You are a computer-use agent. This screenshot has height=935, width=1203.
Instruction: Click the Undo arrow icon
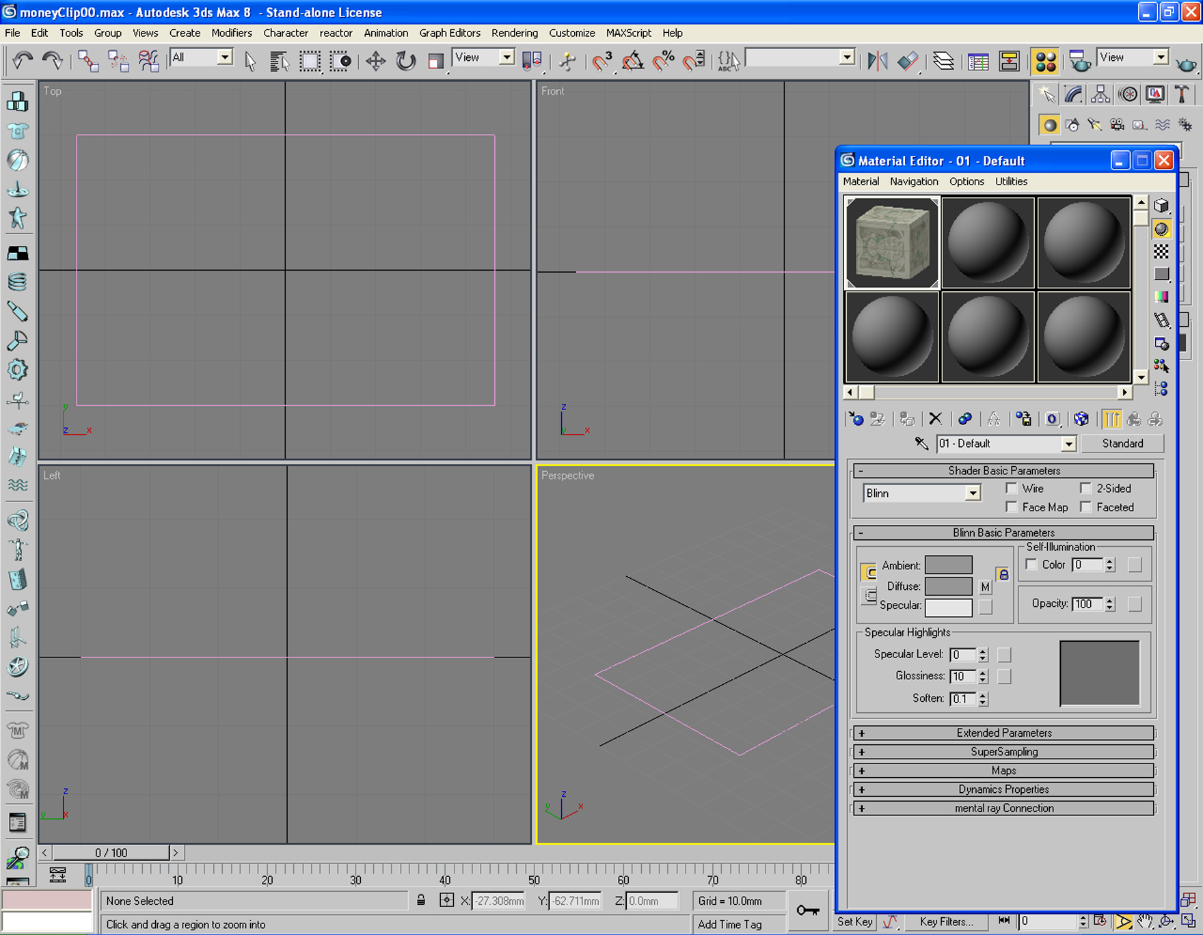(23, 61)
